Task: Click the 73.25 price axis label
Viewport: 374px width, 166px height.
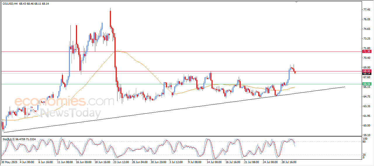Action: (367, 39)
